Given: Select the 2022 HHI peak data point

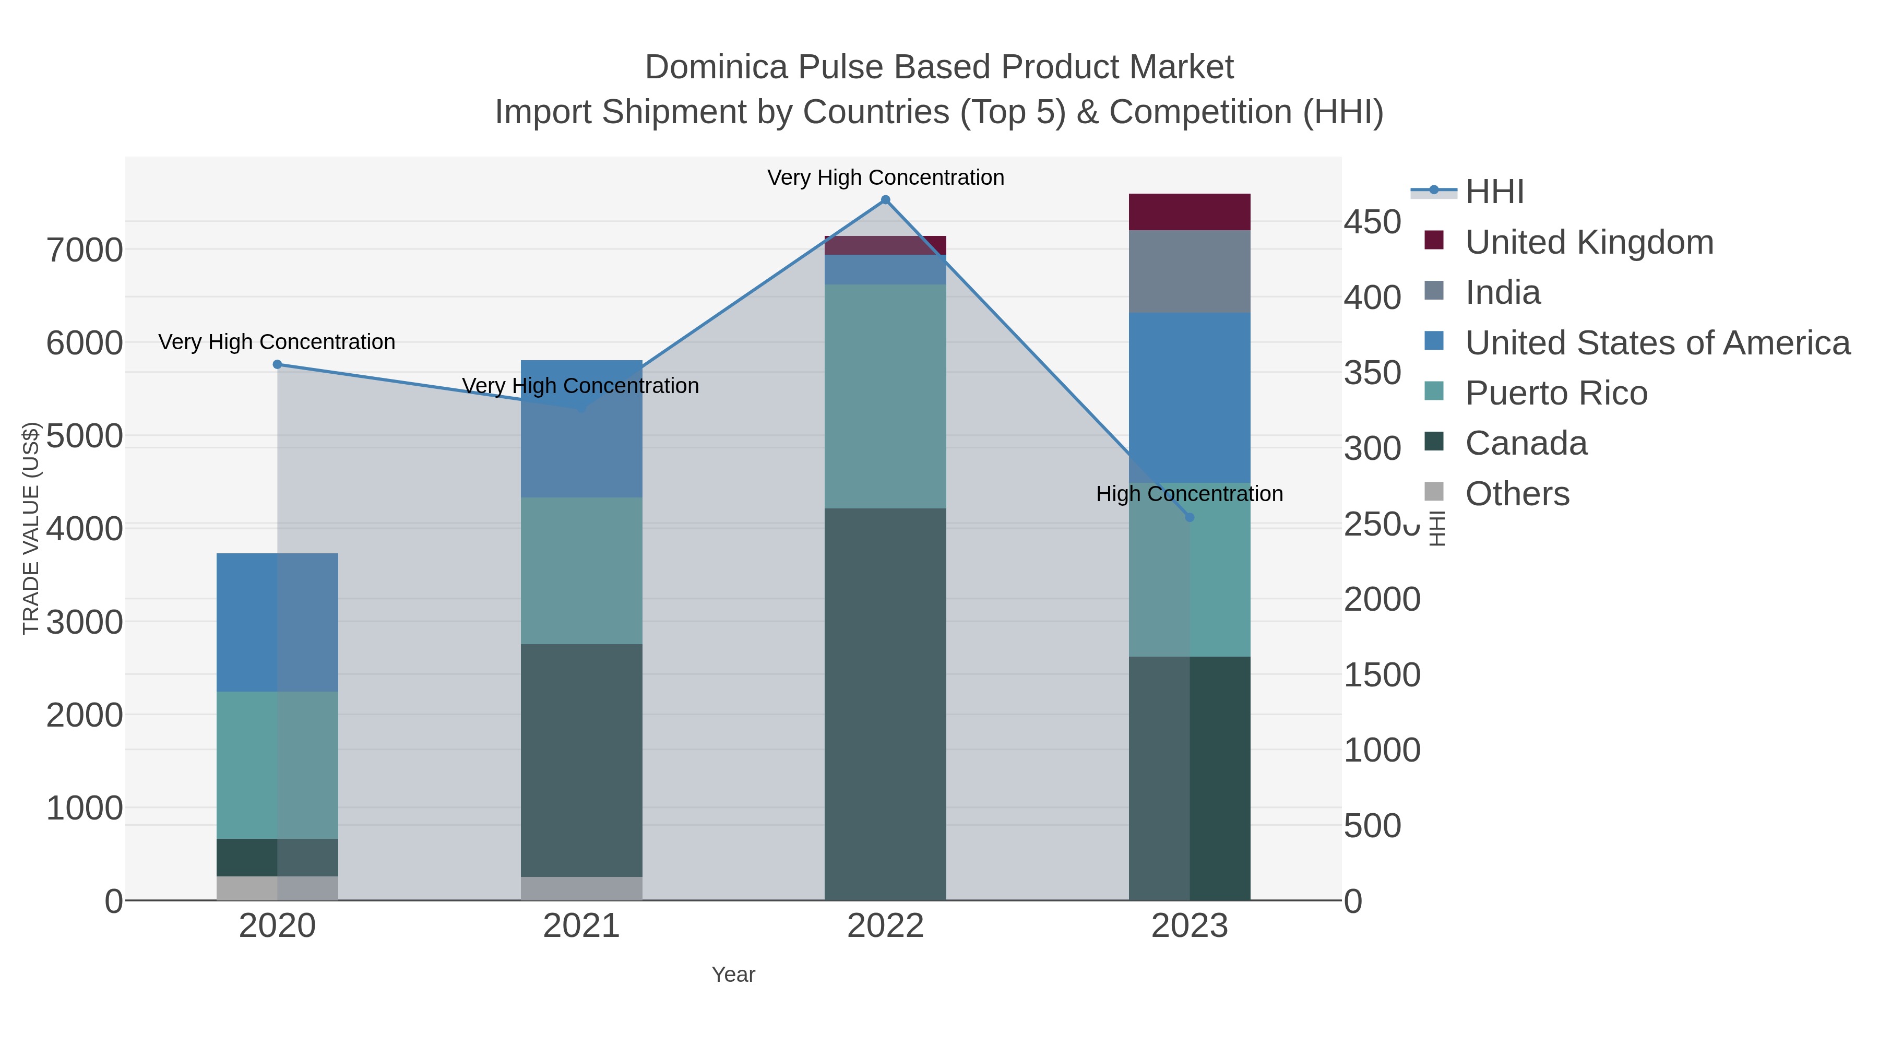Looking at the screenshot, I should [x=886, y=200].
